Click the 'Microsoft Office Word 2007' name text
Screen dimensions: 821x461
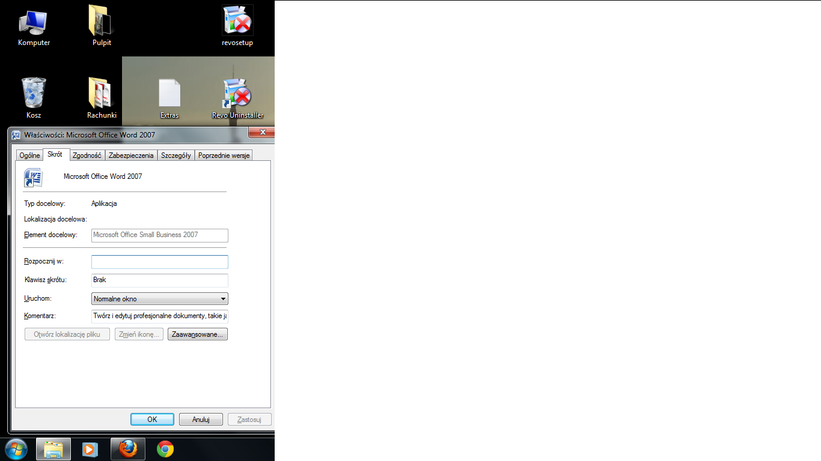tap(103, 176)
